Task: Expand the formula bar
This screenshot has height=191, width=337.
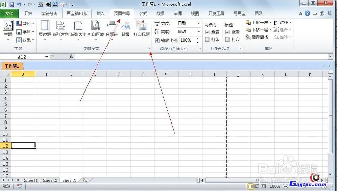Action: pyautogui.click(x=330, y=57)
